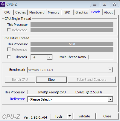Click the Tools button

(59, 116)
